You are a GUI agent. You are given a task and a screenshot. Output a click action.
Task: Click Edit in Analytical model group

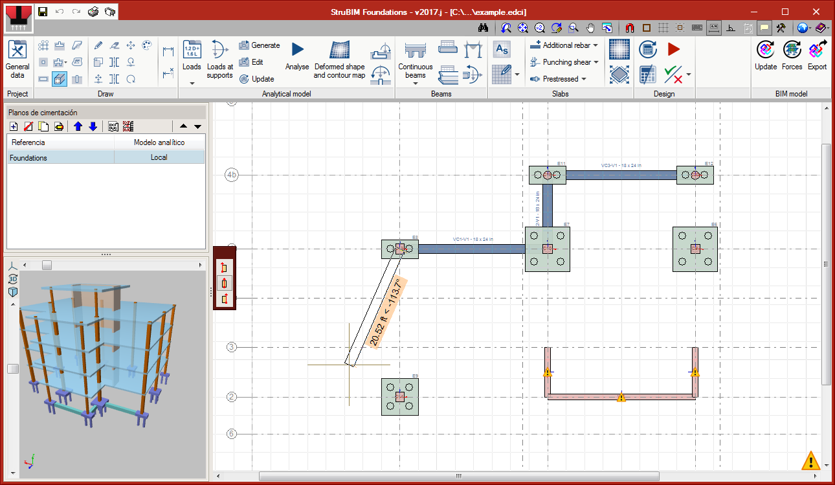point(251,62)
